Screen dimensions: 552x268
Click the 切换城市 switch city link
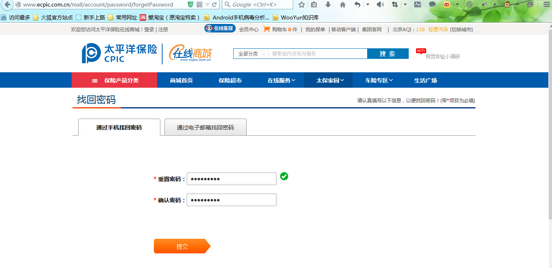pos(462,29)
